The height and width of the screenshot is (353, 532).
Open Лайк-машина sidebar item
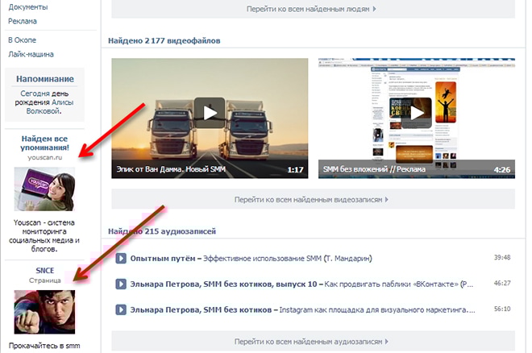pos(31,54)
